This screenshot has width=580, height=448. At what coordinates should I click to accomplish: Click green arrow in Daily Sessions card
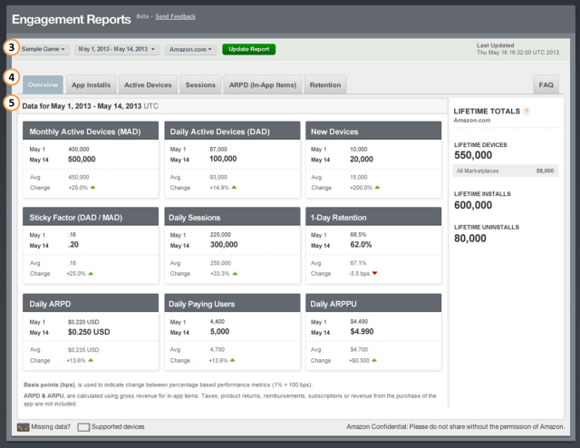tap(233, 272)
